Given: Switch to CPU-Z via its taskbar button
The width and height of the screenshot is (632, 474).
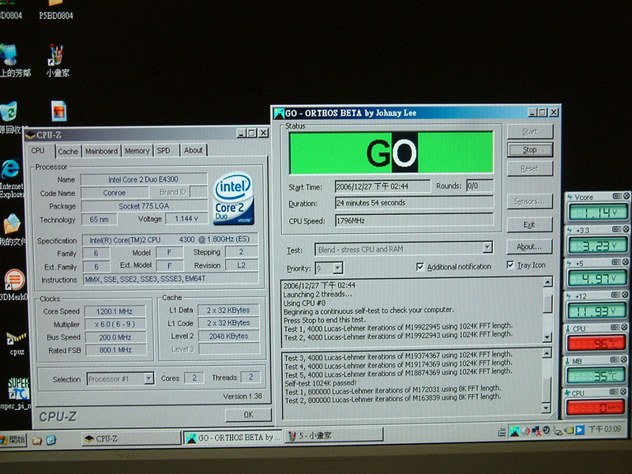Looking at the screenshot, I should pos(131,438).
